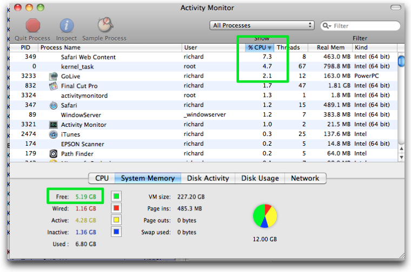Click the yellow Active memory swatch
This screenshot has width=411, height=272.
pyautogui.click(x=116, y=220)
